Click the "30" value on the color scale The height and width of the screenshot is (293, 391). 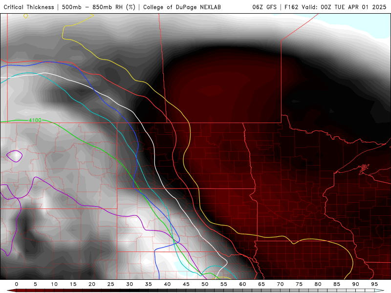[x=130, y=284]
